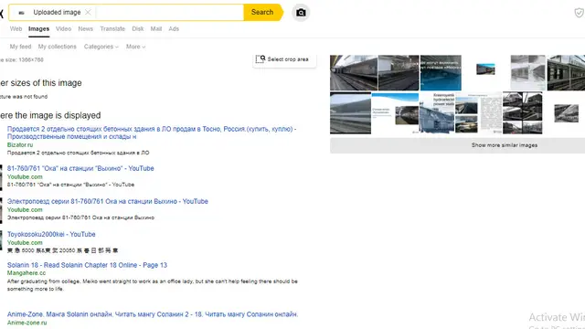Open the Translate tab
The image size is (585, 329).
click(x=112, y=28)
